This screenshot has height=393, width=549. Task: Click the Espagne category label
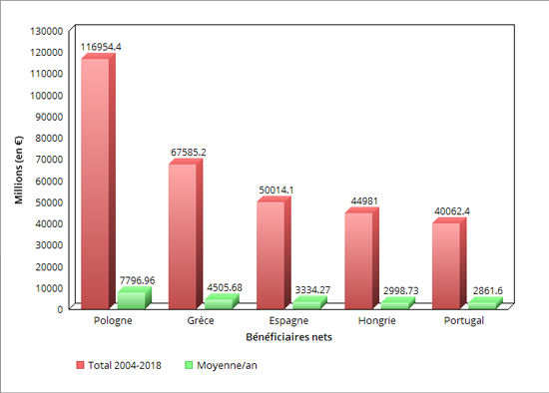pyautogui.click(x=288, y=320)
